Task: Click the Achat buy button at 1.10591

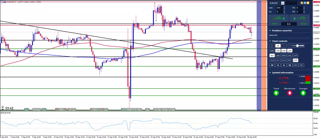Action: pyautogui.click(x=300, y=20)
